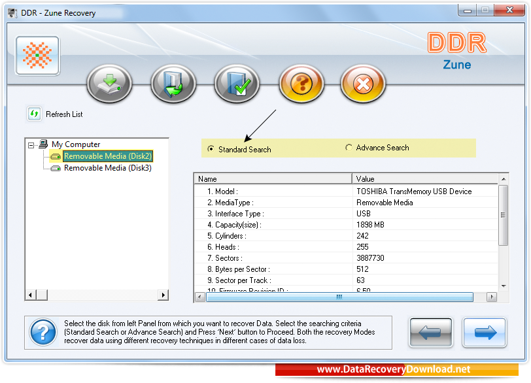Screen dimensions: 531x383
Task: Click the table scroll left arrow
Action: coord(200,297)
